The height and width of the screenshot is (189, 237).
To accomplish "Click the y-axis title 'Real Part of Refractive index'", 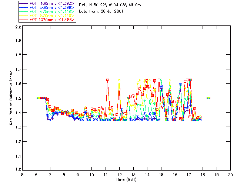I will click(11, 98).
